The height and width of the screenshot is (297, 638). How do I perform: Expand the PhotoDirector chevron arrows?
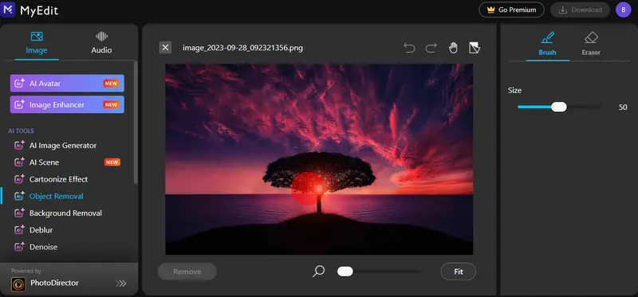click(x=121, y=283)
